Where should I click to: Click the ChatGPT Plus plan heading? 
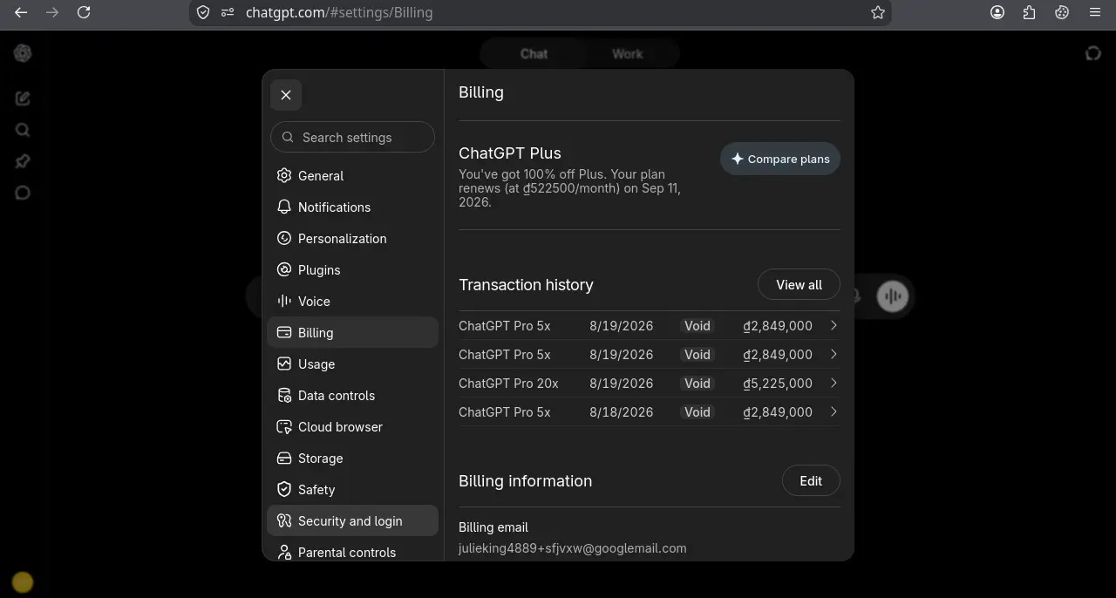[510, 153]
